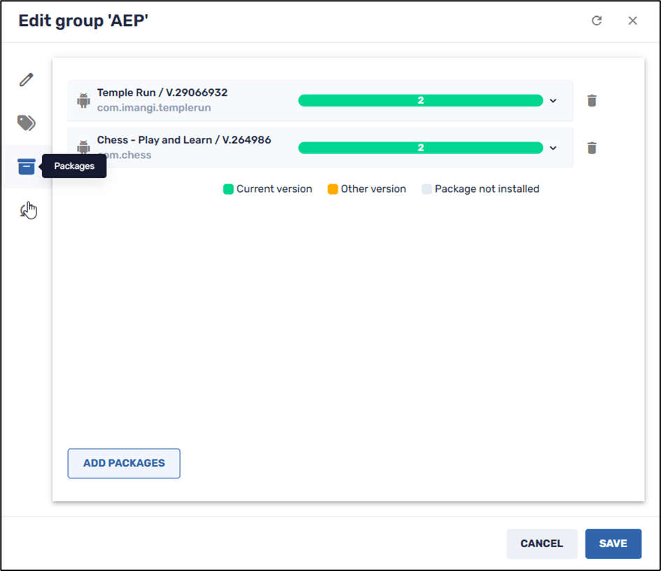The image size is (661, 571).
Task: Select the Packages box icon in sidebar
Action: click(x=27, y=167)
